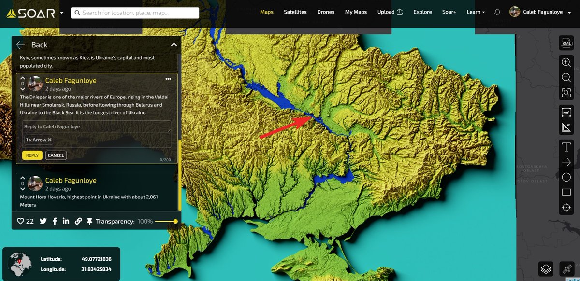Click the Reply to Caleb Fagunloye text field
The height and width of the screenshot is (281, 580).
coord(97,127)
